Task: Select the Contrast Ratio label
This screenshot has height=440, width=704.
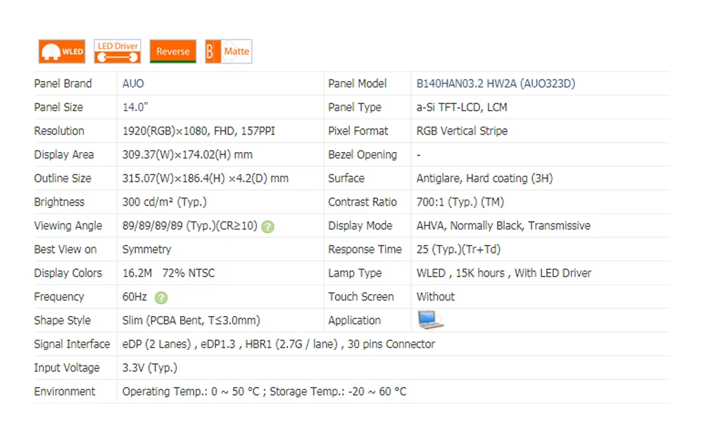Action: [363, 202]
